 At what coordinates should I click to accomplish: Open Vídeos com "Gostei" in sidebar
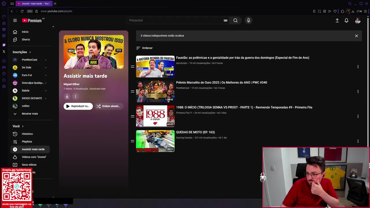30,157
